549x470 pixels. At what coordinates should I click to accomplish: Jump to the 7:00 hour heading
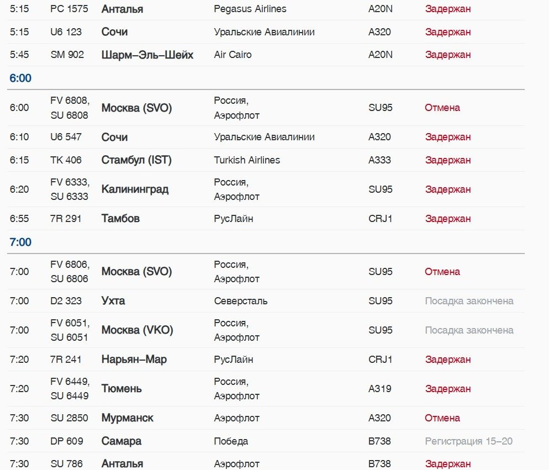20,242
